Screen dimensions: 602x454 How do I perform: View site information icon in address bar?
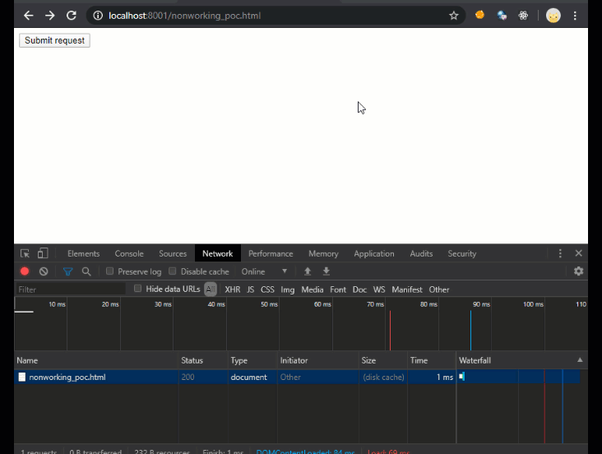pos(98,16)
